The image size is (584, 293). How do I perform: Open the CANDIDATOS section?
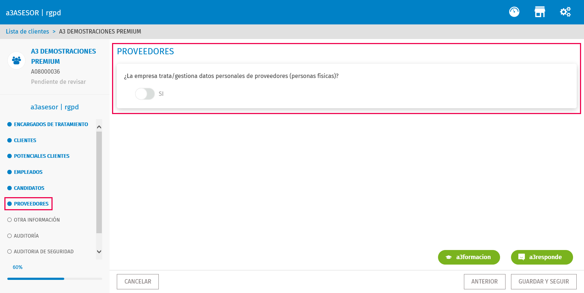[29, 188]
